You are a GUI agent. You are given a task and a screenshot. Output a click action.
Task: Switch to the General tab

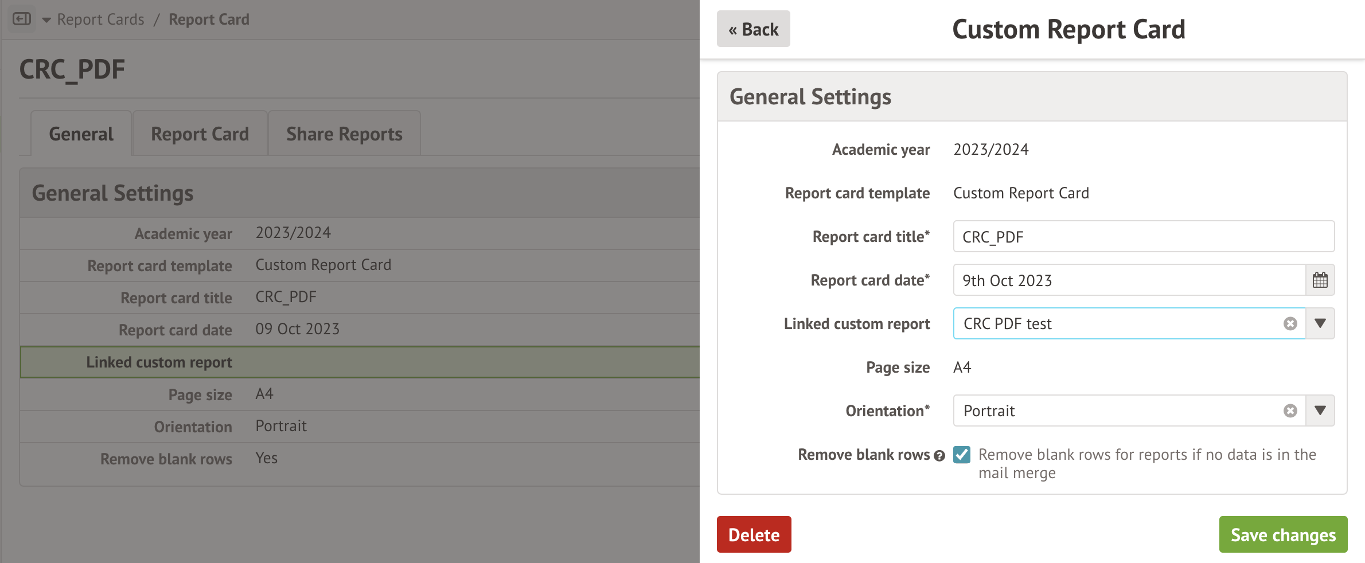click(81, 134)
